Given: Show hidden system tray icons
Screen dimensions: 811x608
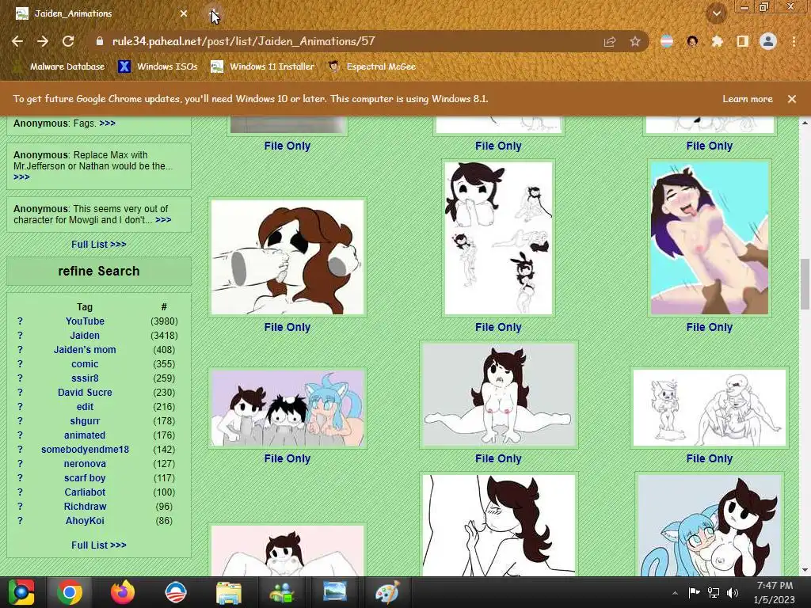Looking at the screenshot, I should 675,592.
